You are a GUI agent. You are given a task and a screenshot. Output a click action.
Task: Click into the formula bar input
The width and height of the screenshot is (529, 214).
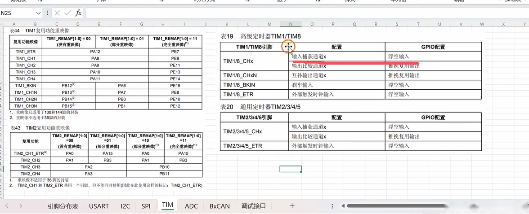click(x=307, y=13)
